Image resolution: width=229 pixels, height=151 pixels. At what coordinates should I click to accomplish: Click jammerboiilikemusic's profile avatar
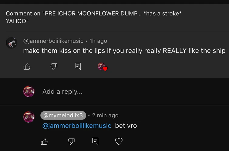pyautogui.click(x=12, y=43)
